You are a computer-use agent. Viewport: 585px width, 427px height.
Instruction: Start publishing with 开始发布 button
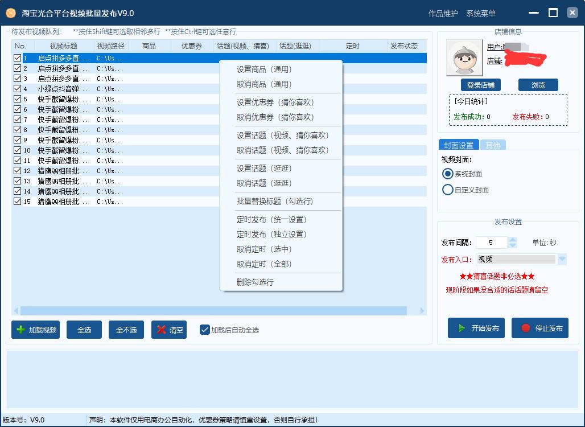click(476, 328)
